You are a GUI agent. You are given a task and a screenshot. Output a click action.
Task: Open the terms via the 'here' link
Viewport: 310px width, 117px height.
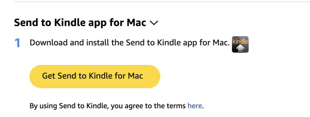(195, 106)
